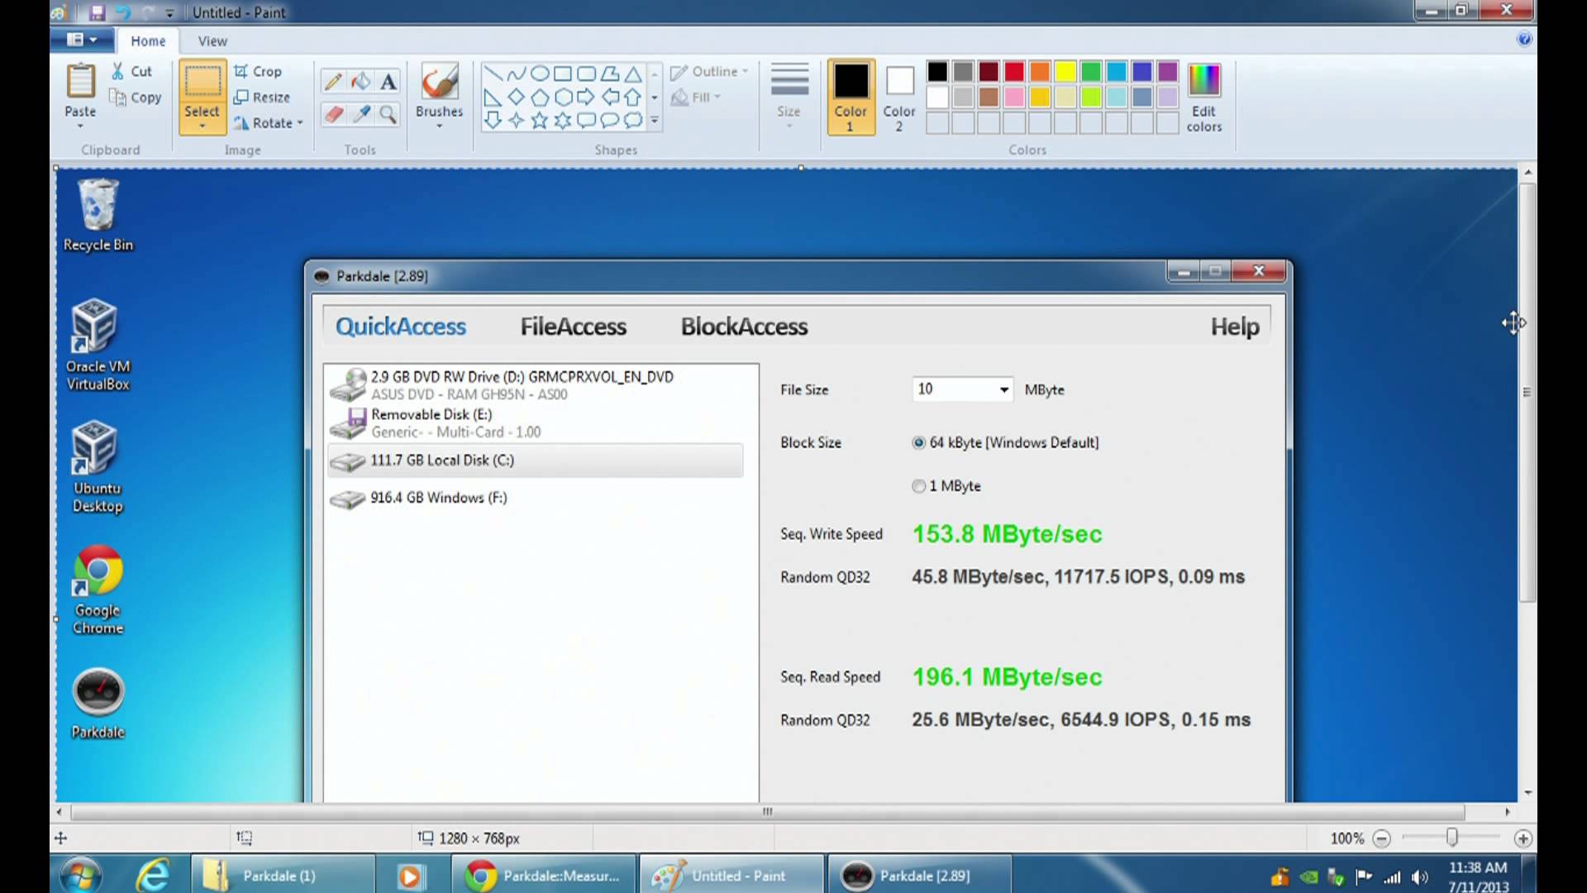Activate the Text tool

(388, 80)
